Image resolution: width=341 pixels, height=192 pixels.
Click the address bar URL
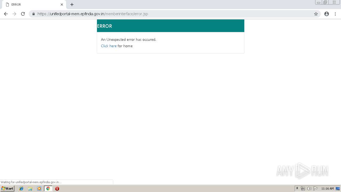pos(93,14)
